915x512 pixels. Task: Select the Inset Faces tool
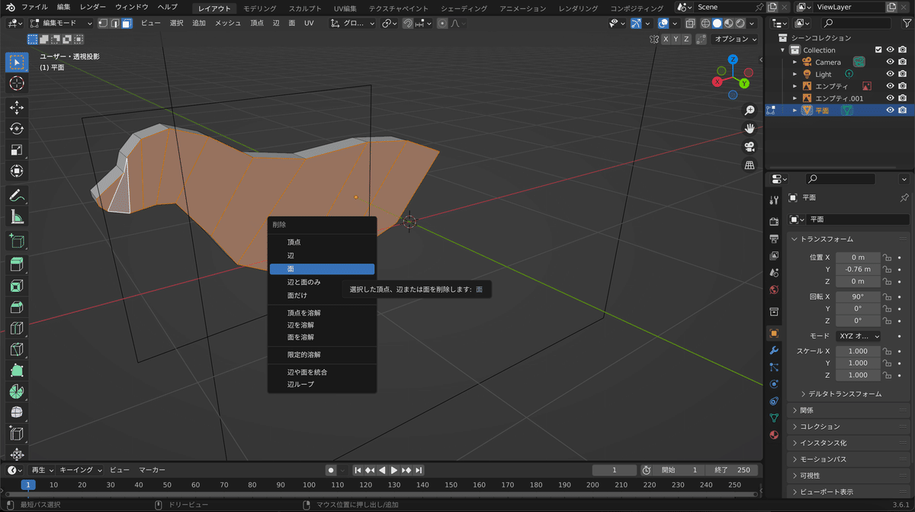tap(17, 286)
